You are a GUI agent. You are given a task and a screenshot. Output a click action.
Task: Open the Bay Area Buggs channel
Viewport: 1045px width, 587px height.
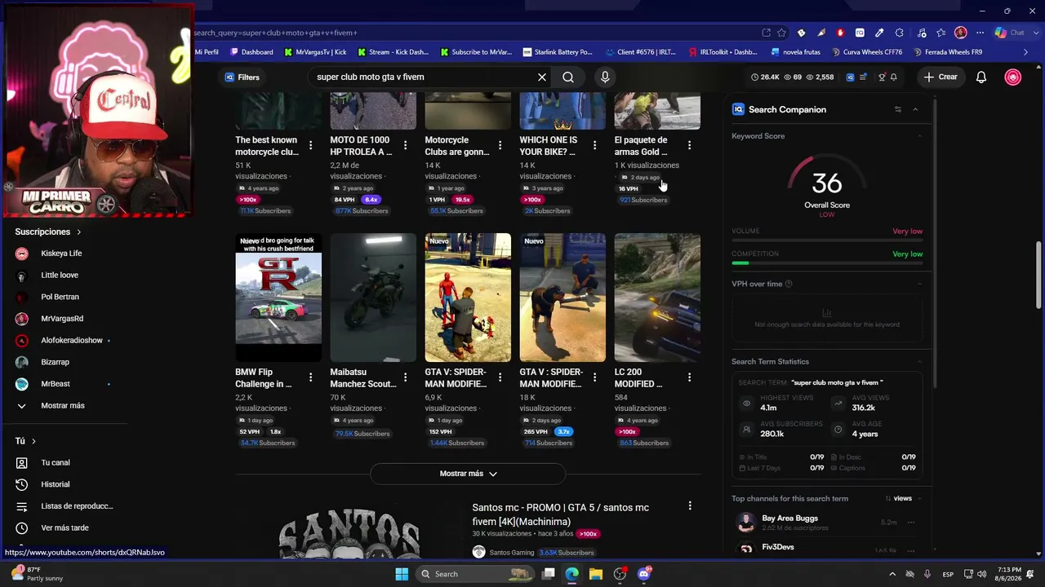click(789, 519)
